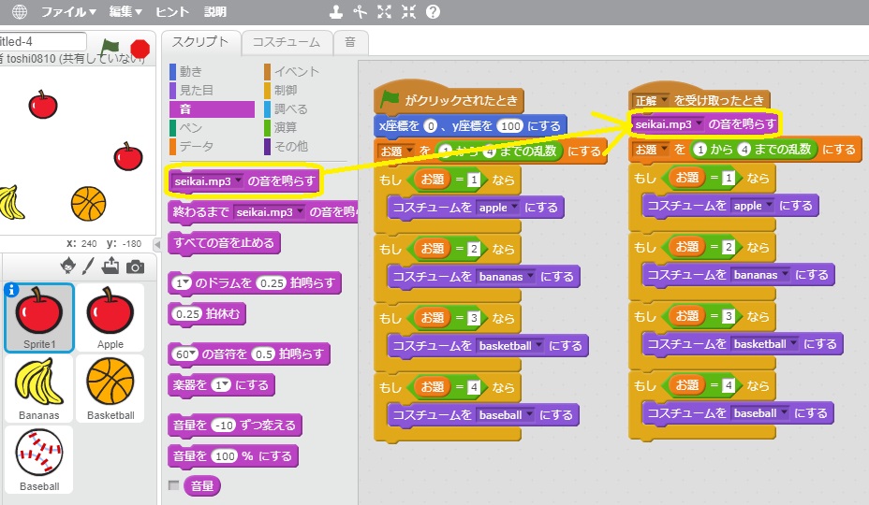Image resolution: width=869 pixels, height=505 pixels.
Task: Open basketball costume dropdown in left script
Action: (x=538, y=345)
